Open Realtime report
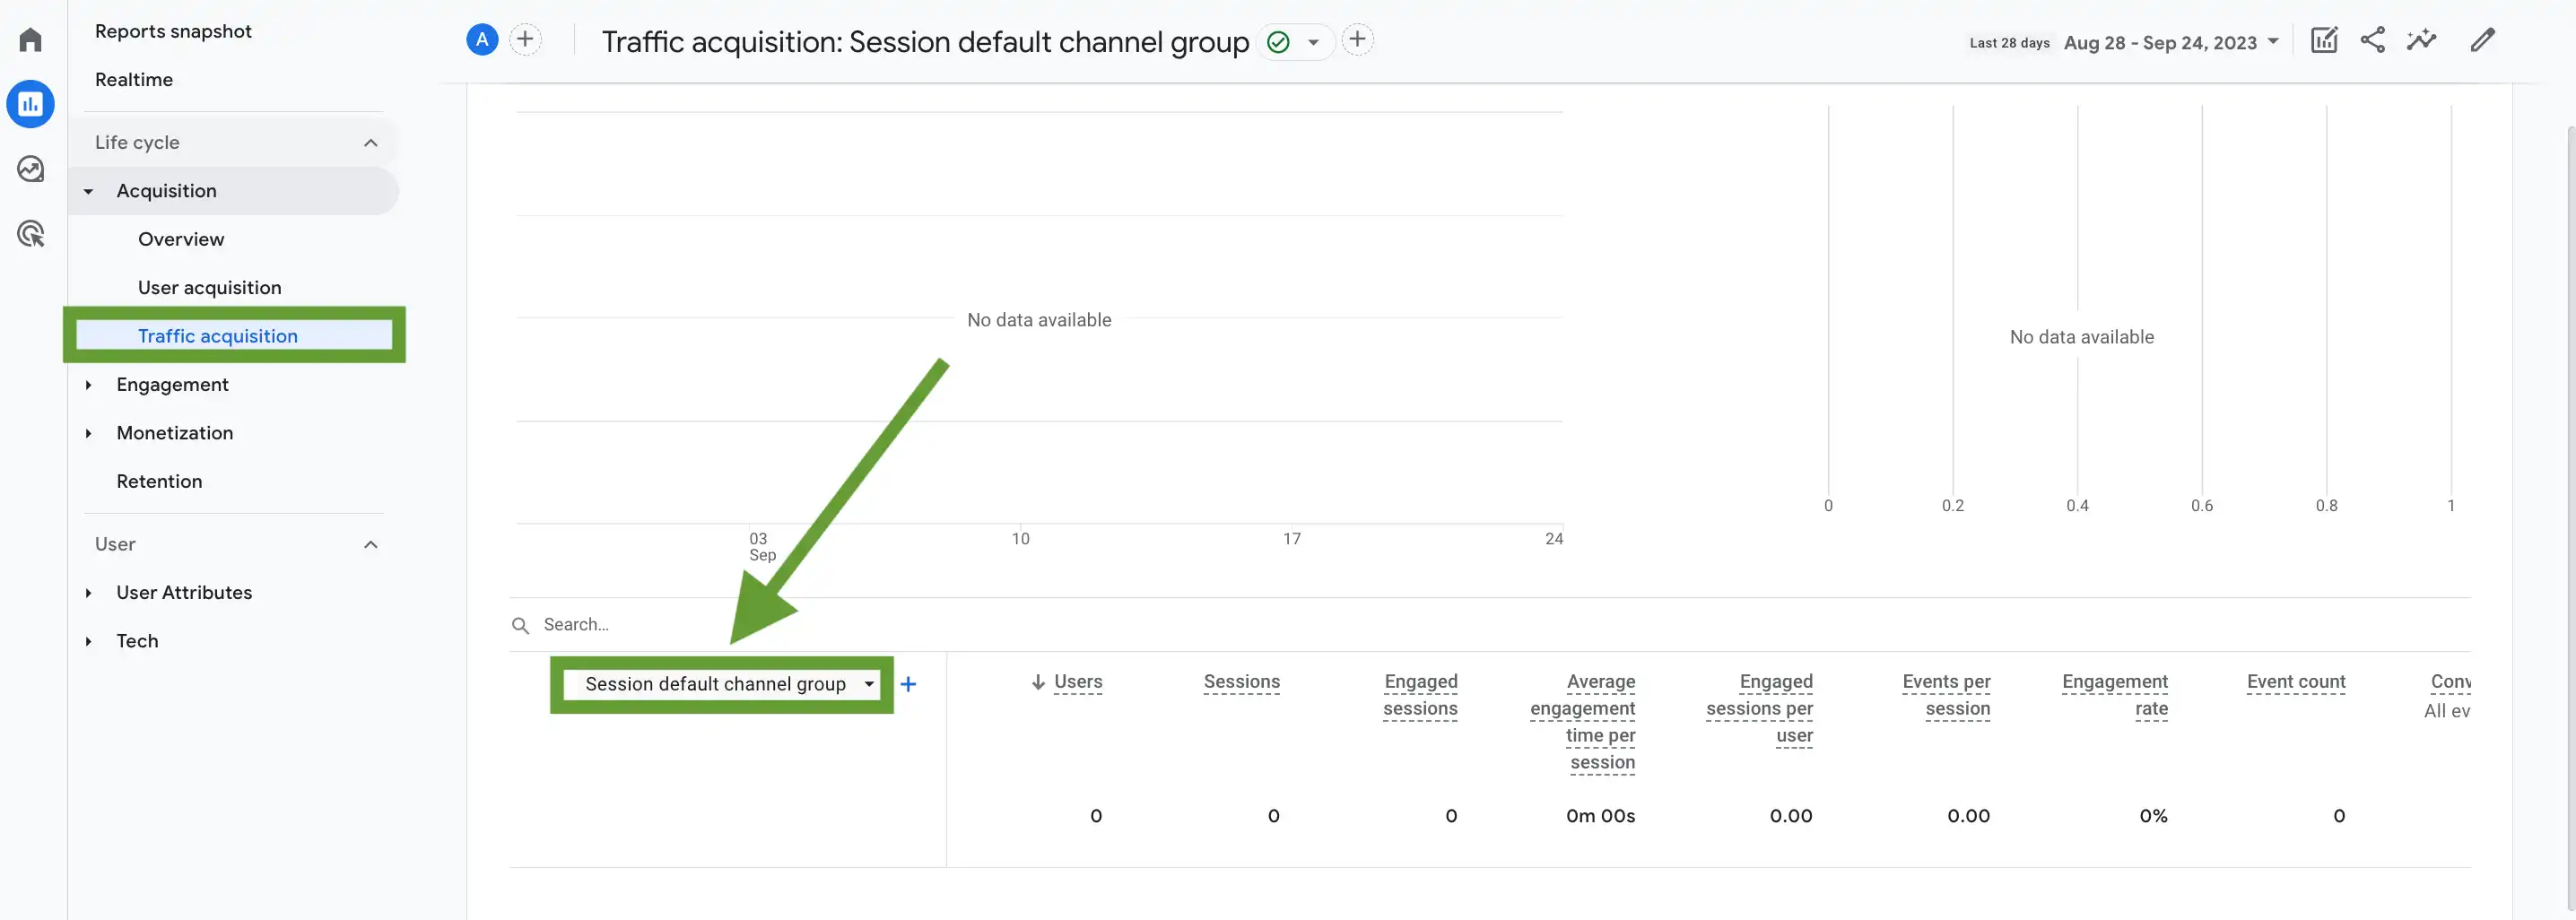This screenshot has height=920, width=2576. click(134, 79)
